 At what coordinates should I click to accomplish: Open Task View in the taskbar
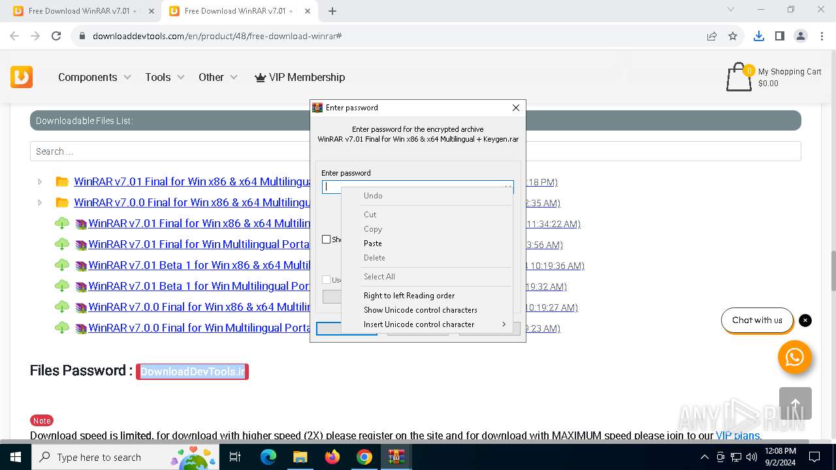[x=235, y=457]
